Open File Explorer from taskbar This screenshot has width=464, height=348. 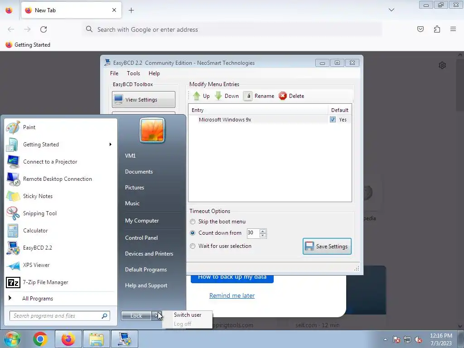(x=97, y=339)
